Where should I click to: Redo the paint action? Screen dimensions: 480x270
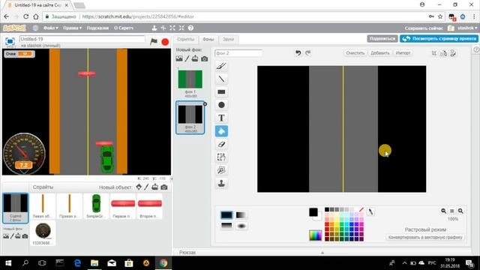click(308, 52)
